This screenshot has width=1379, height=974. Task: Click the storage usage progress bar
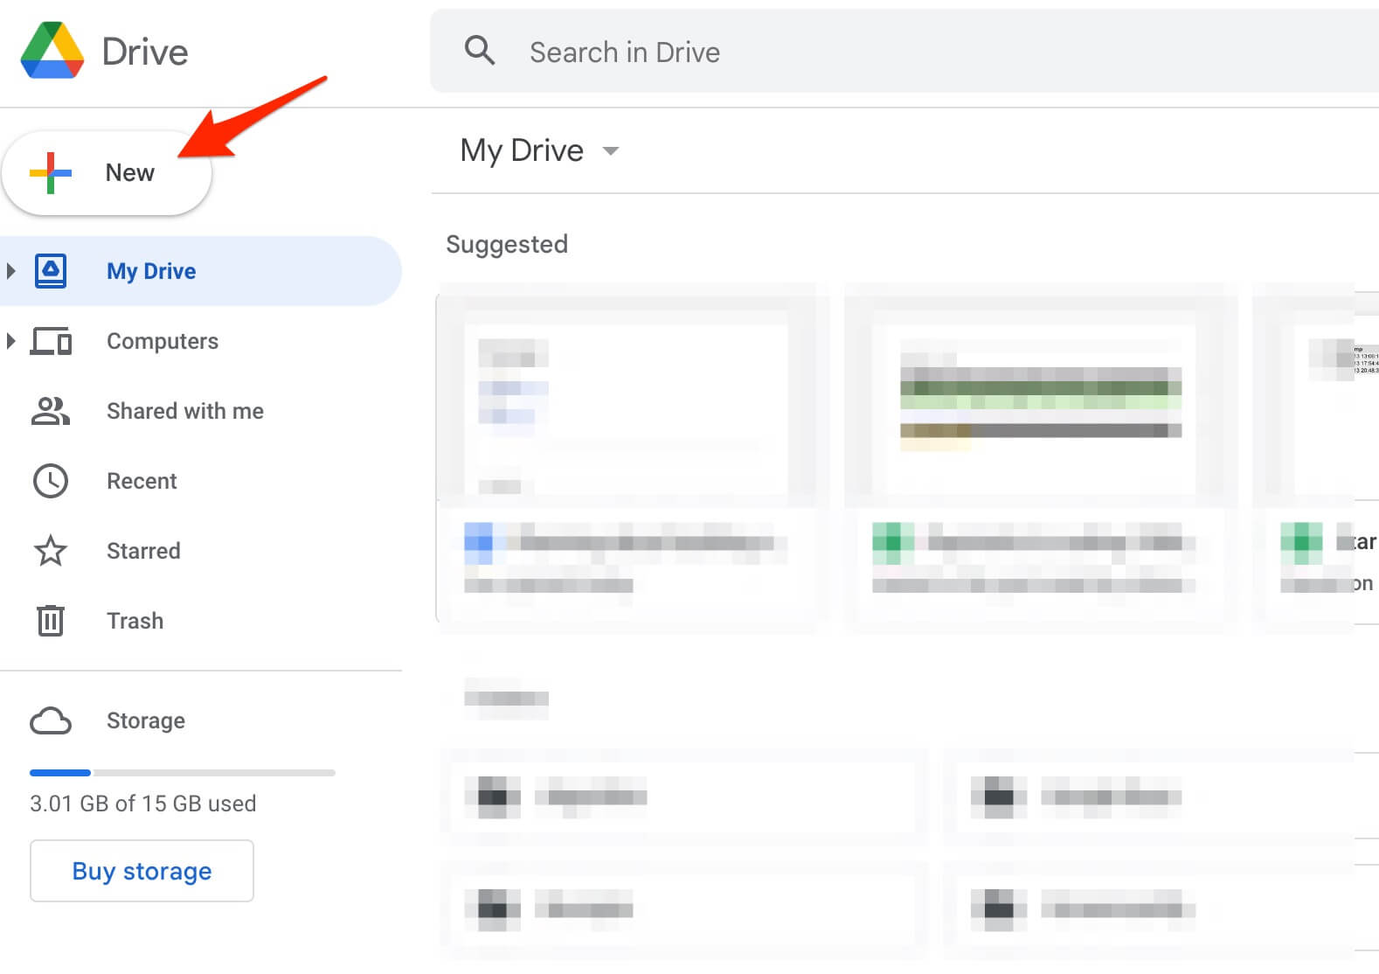pos(182,773)
